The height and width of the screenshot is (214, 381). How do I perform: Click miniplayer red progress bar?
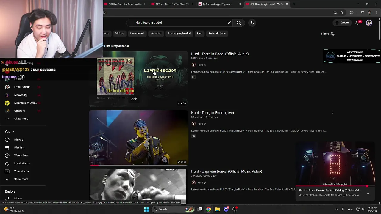[335, 186]
